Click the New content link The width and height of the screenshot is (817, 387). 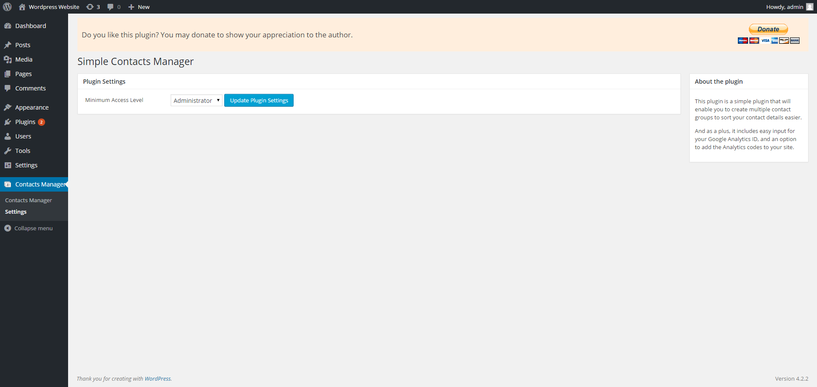click(x=144, y=7)
